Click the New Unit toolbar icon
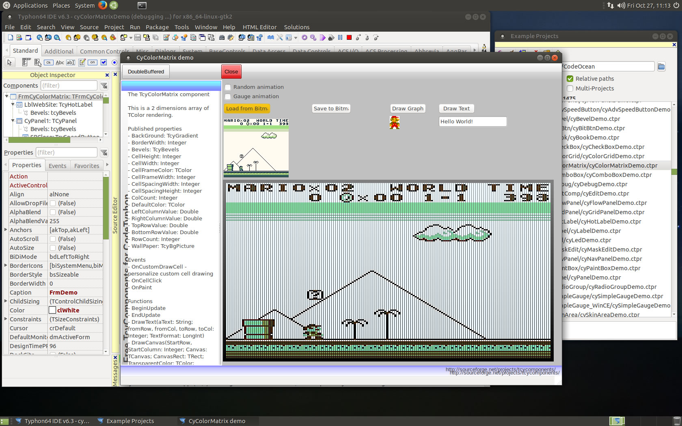This screenshot has height=426, width=682. coord(19,38)
